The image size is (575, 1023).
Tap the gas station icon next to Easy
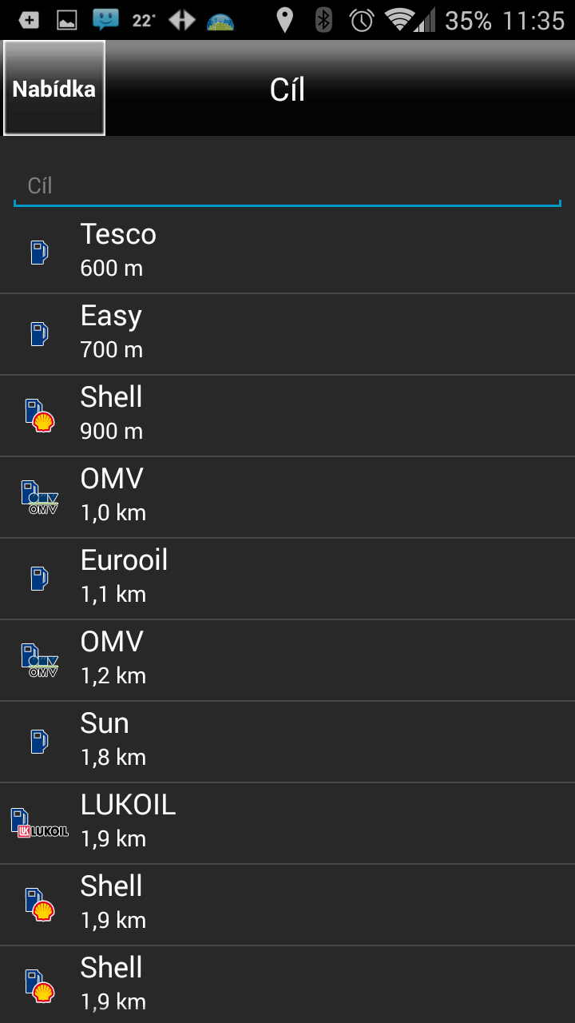(39, 334)
